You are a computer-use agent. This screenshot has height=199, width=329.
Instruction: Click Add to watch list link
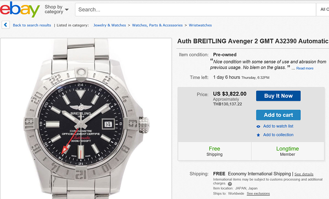coord(278,126)
